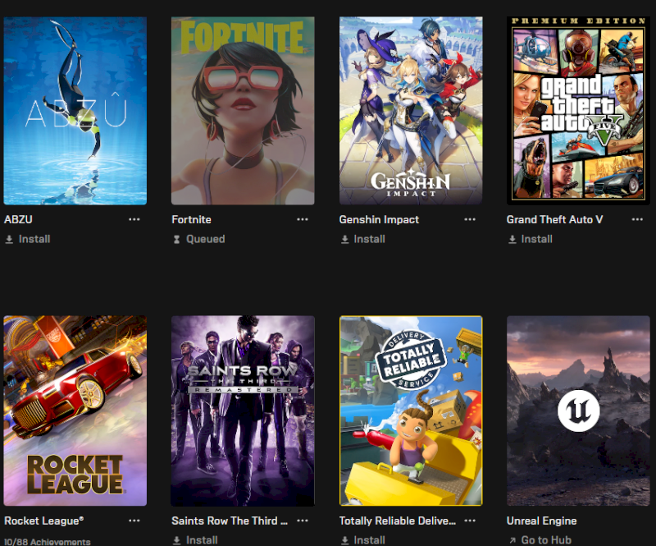The width and height of the screenshot is (656, 546).
Task: Open the Rocket League cover art
Action: pyautogui.click(x=75, y=411)
